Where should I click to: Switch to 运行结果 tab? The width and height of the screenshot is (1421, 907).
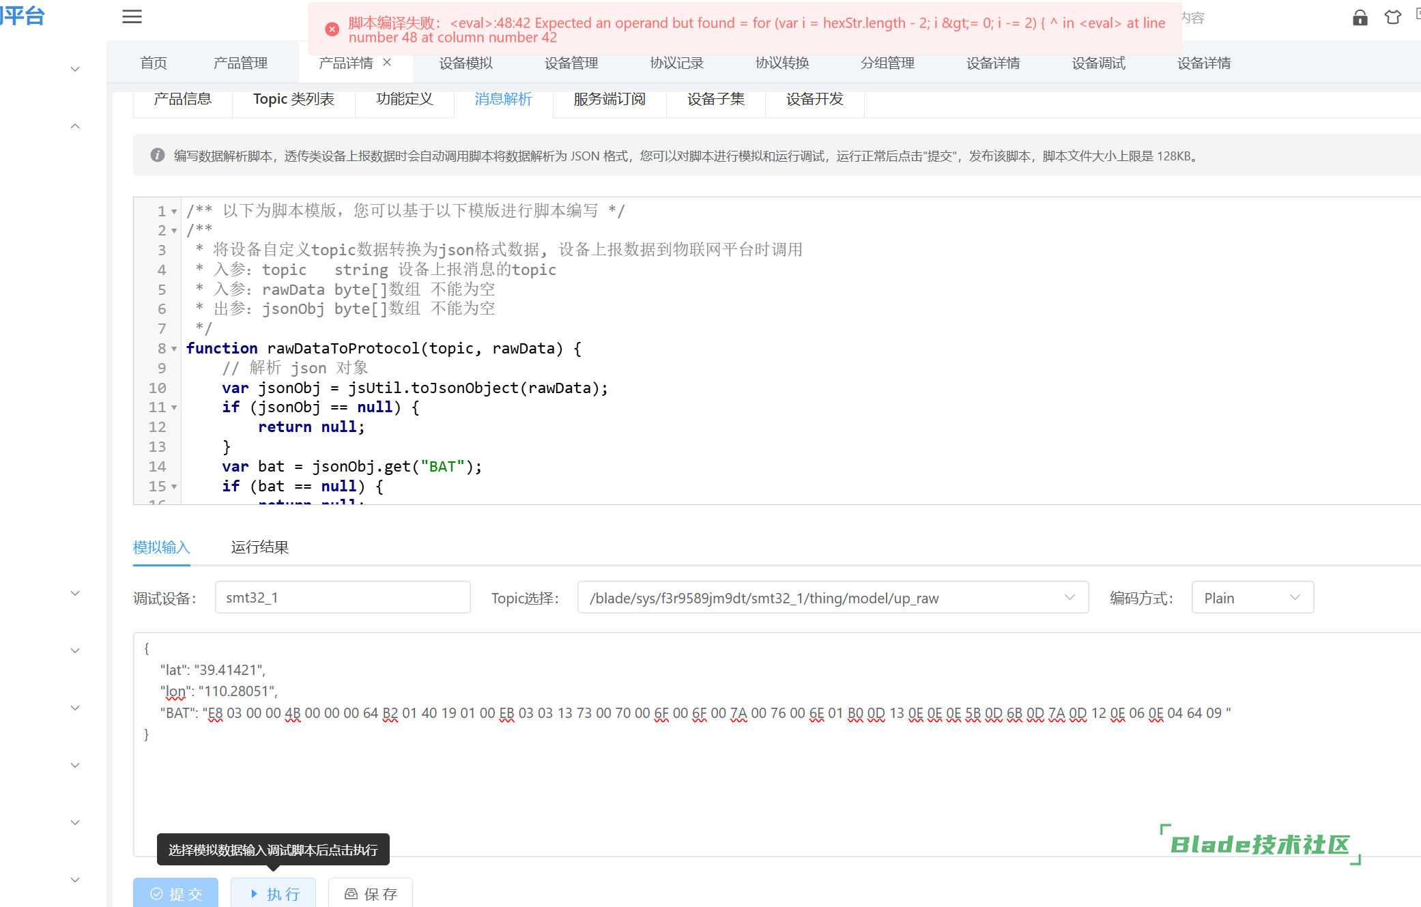pyautogui.click(x=259, y=547)
